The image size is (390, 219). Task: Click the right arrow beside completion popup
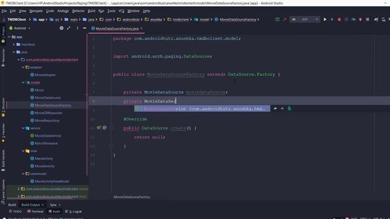[282, 108]
